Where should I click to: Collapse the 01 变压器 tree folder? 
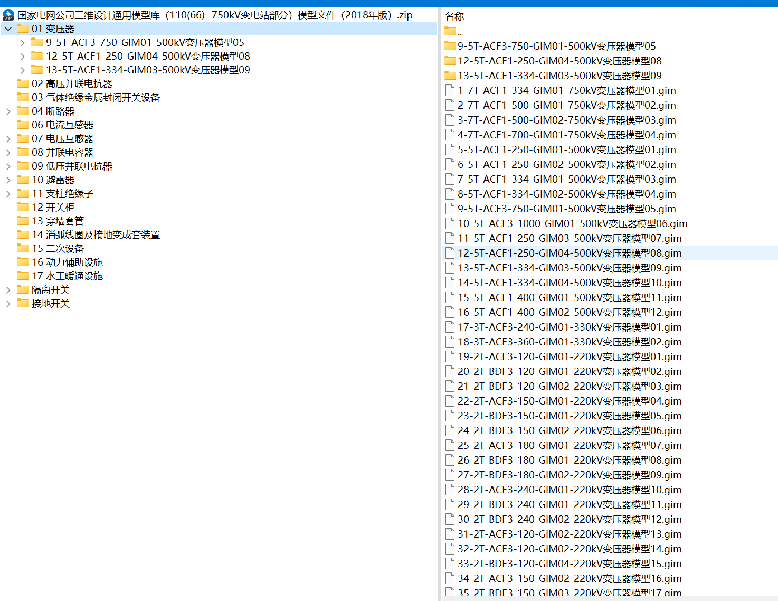click(8, 29)
